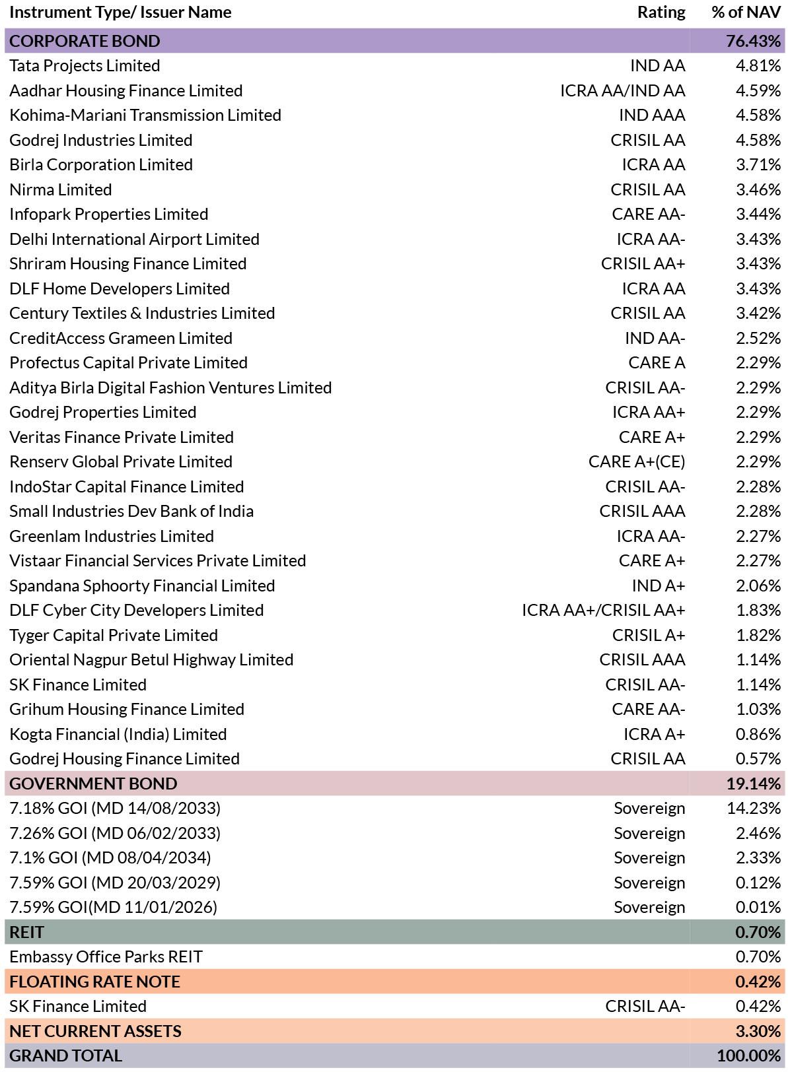Select the FLOATING RATE NOTE header
The width and height of the screenshot is (788, 1072).
(x=394, y=982)
